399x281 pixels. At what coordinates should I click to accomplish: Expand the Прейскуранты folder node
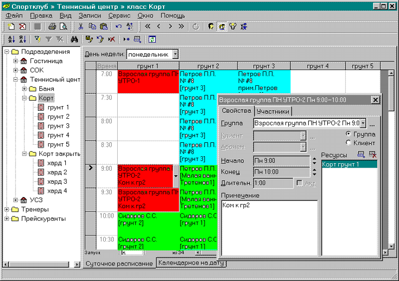[7, 219]
